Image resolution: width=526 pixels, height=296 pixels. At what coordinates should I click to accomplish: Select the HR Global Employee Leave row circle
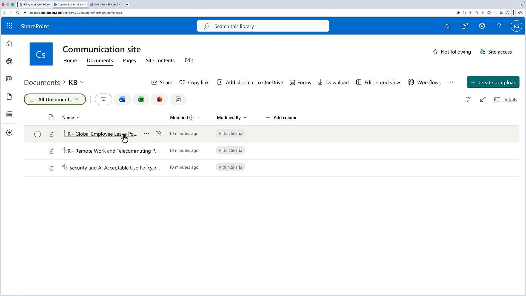(x=38, y=134)
